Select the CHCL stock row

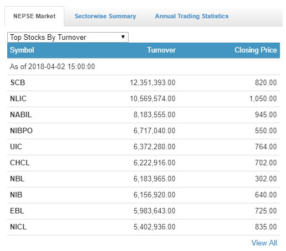coord(144,163)
